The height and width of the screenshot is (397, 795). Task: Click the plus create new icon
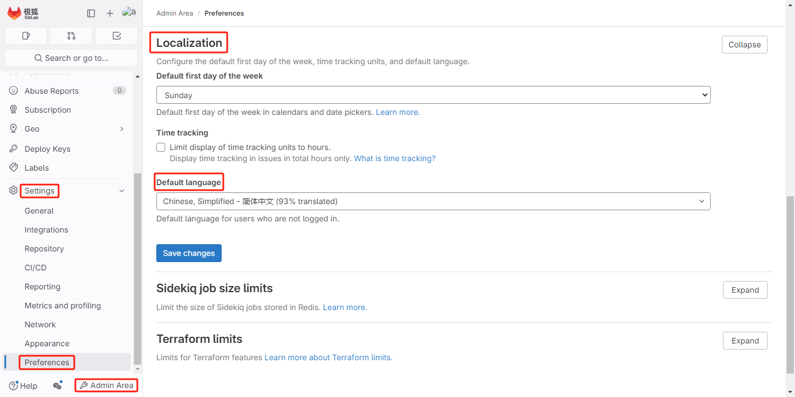110,13
